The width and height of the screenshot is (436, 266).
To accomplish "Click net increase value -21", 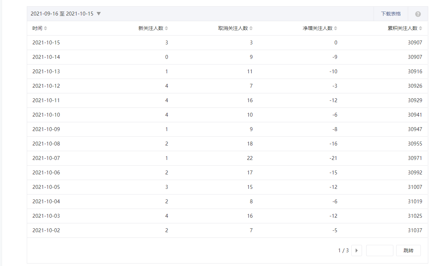I will pyautogui.click(x=332, y=158).
